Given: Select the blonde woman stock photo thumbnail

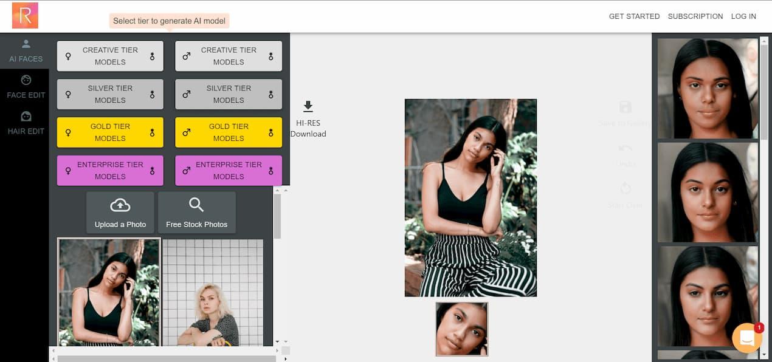Looking at the screenshot, I should (x=213, y=292).
